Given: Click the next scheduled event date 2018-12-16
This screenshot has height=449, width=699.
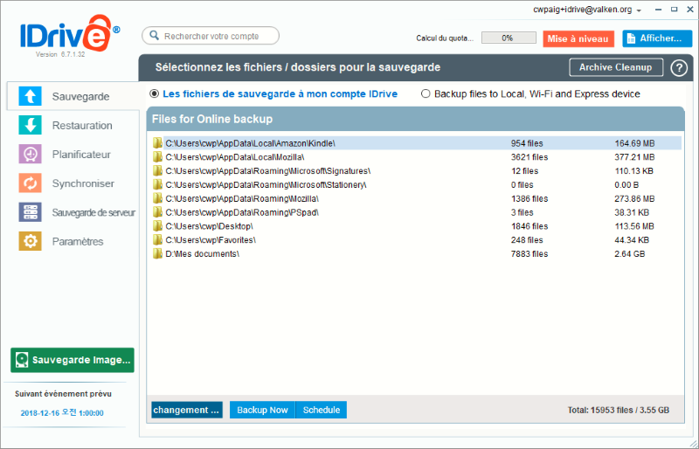Looking at the screenshot, I should (62, 413).
